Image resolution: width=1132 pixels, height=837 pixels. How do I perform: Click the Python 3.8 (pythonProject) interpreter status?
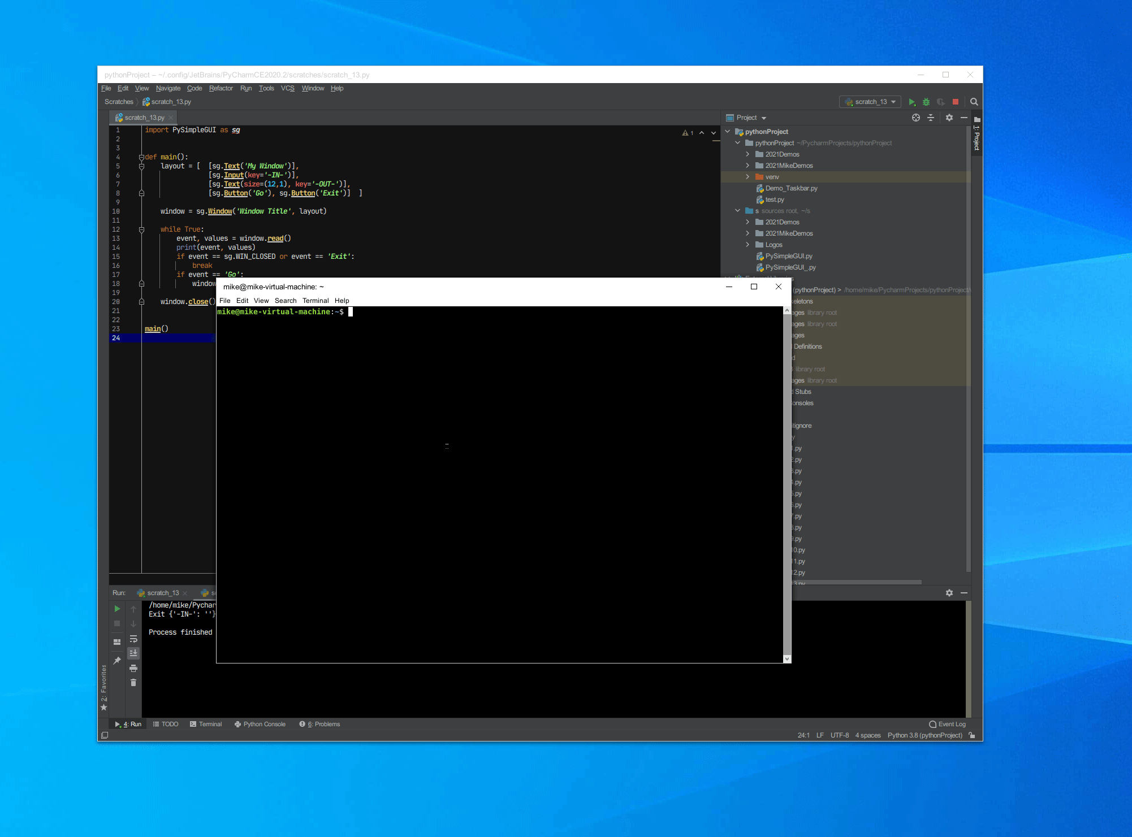point(925,735)
